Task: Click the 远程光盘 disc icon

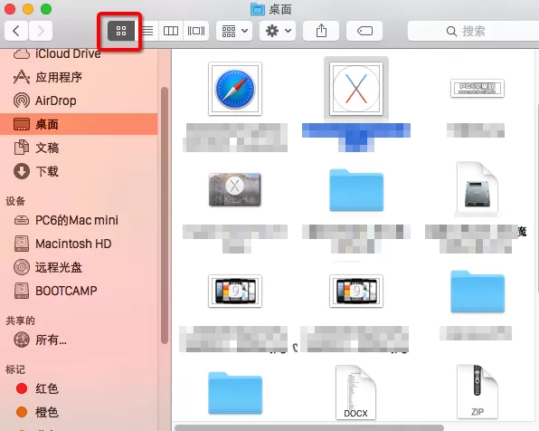Action: pyautogui.click(x=22, y=267)
